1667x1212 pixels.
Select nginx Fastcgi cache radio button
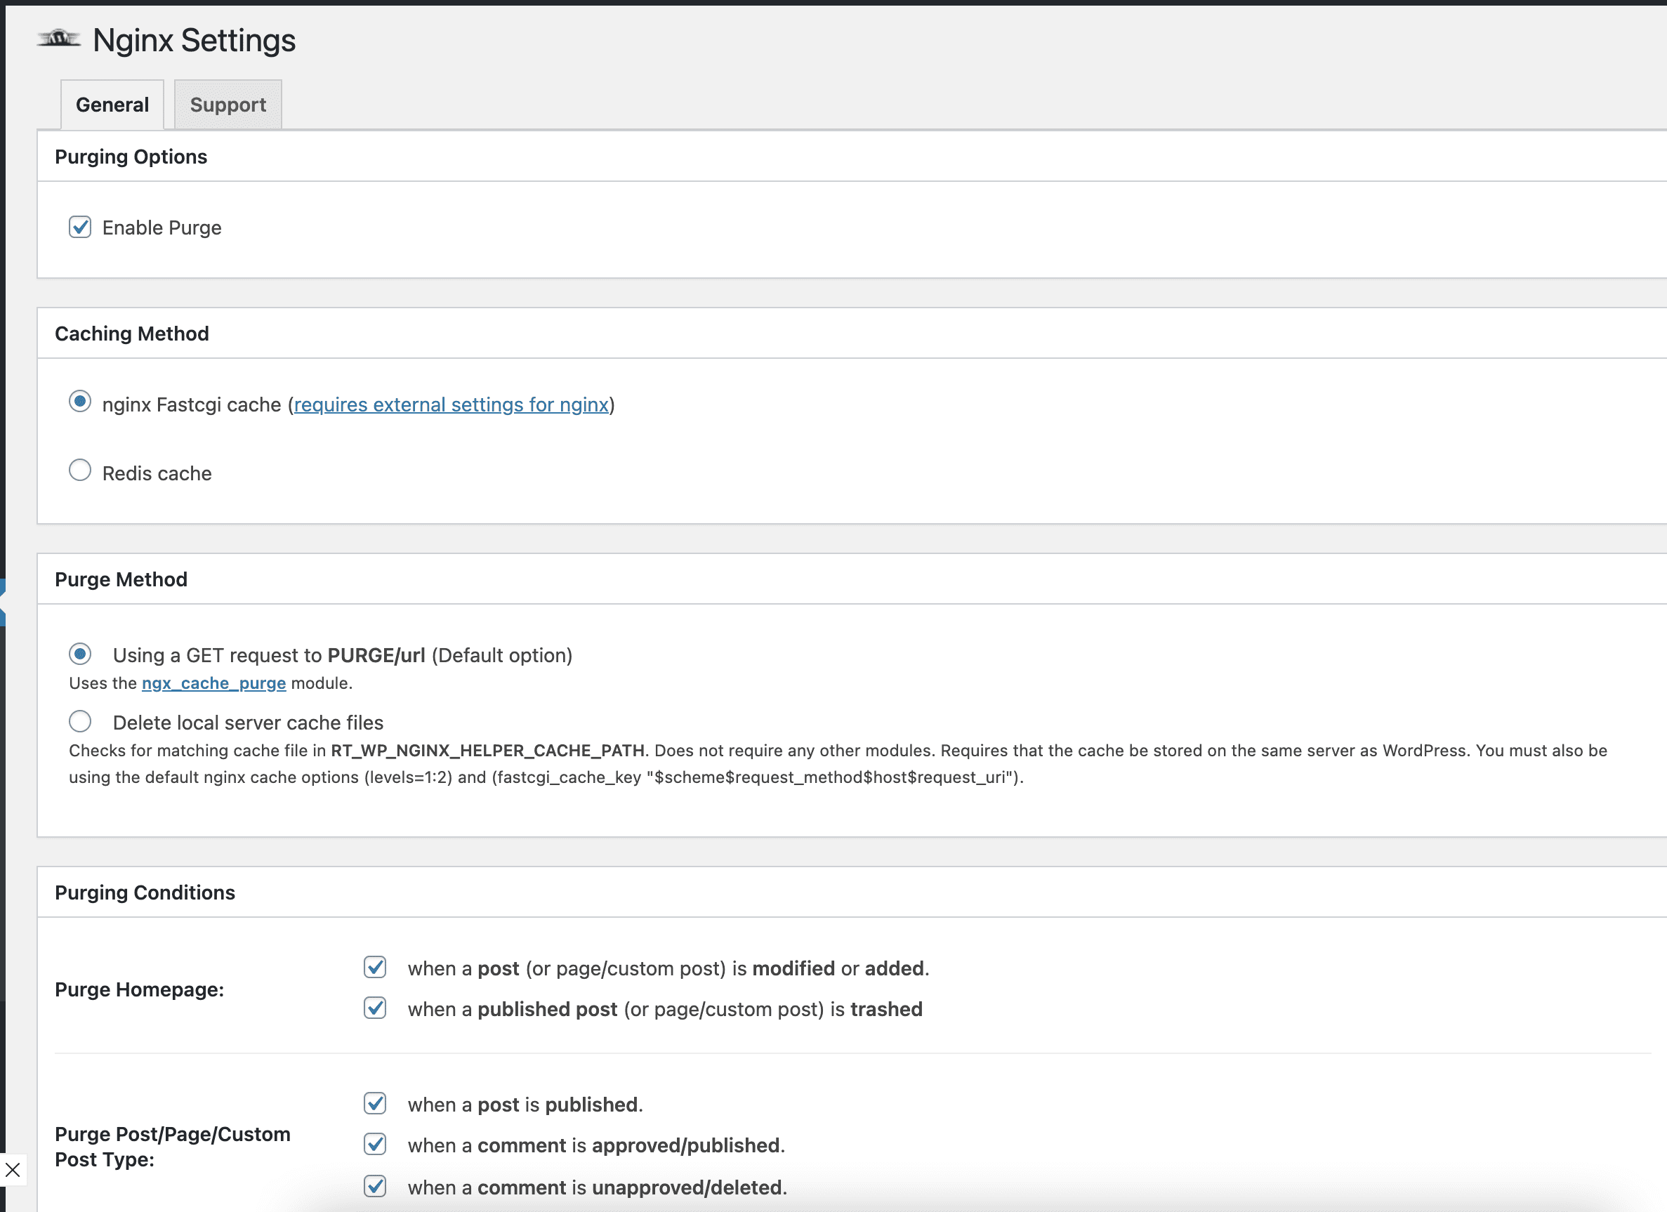[80, 401]
